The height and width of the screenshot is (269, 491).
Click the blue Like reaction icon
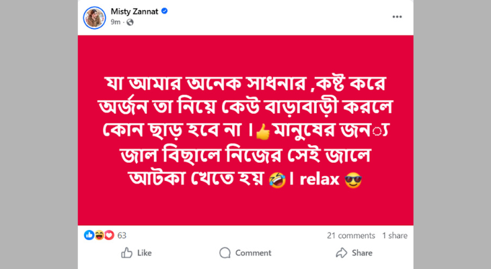coord(89,235)
